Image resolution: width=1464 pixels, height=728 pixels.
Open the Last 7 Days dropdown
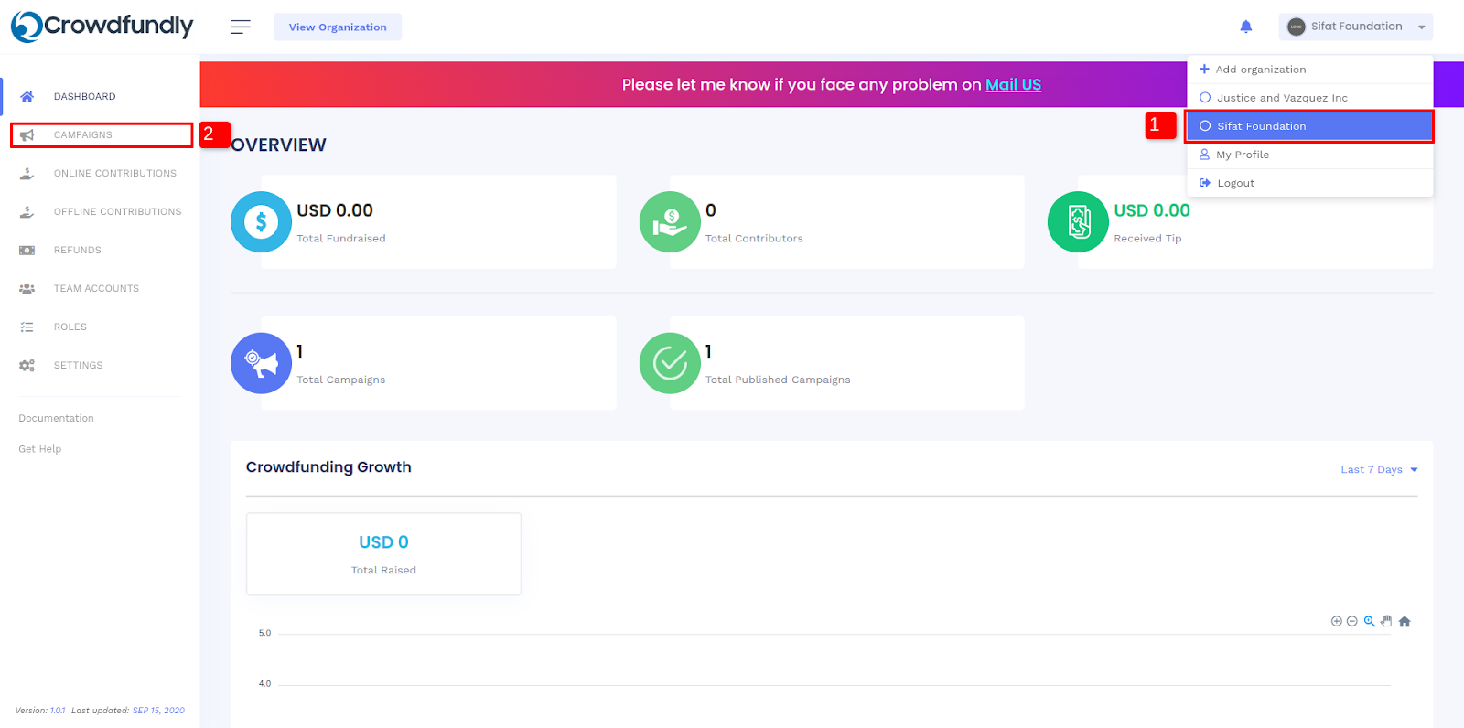pos(1379,470)
